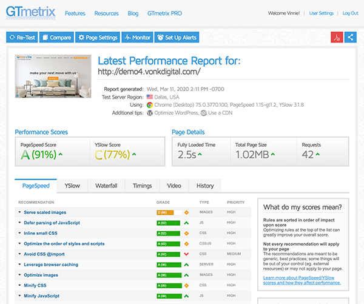Screen dimensions: 364x304
Task: Click the CDN globe icon
Action: (x=204, y=113)
